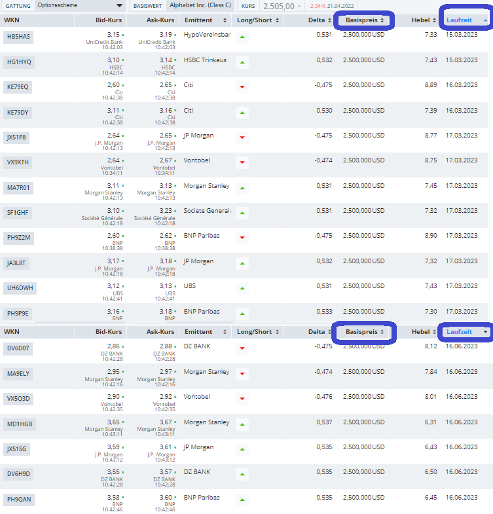Click the Basiswert field Alphabet Inc. (Class C)

200,6
